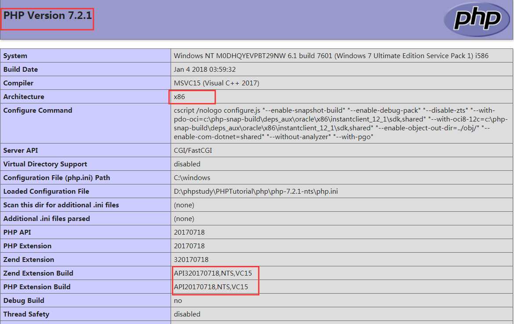
Task: Click the API320170718,NTS,VC15 value
Action: point(213,273)
